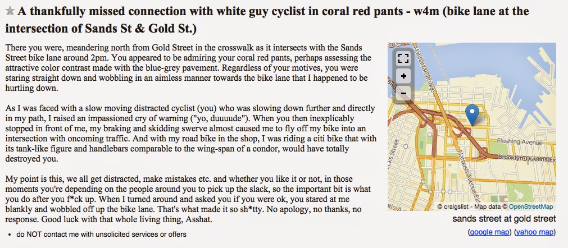Screen dimensions: 568x248
Task: Click the paragraph starting 'As I was faced'
Action: click(191, 134)
